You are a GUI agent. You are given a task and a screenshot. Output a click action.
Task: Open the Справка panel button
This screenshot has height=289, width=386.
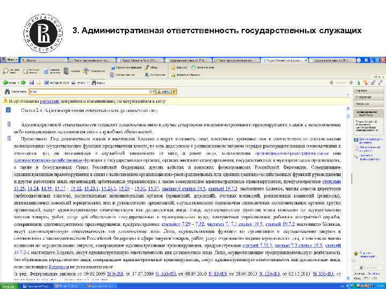[x=368, y=90]
